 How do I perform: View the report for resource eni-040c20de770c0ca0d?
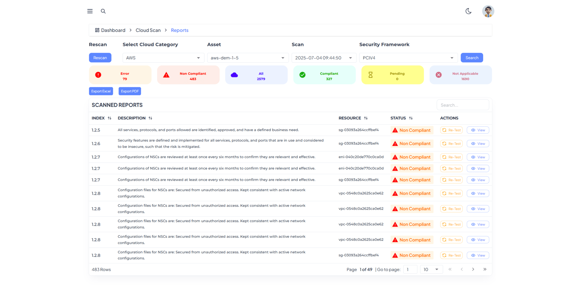pyautogui.click(x=478, y=157)
